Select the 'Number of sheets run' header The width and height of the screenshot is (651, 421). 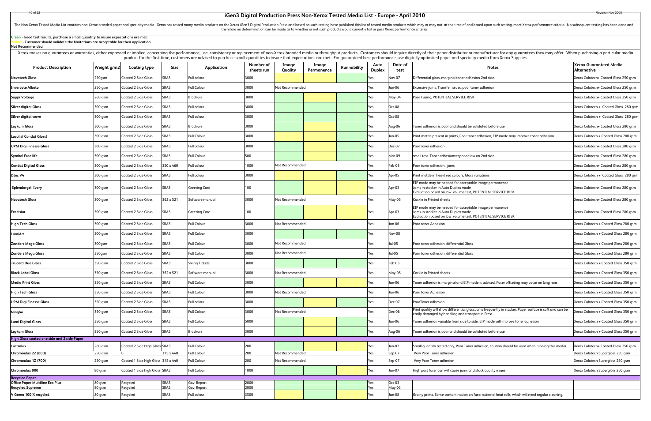tap(259, 68)
